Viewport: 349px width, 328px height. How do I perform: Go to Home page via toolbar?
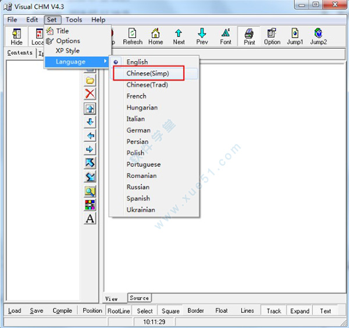pos(155,36)
